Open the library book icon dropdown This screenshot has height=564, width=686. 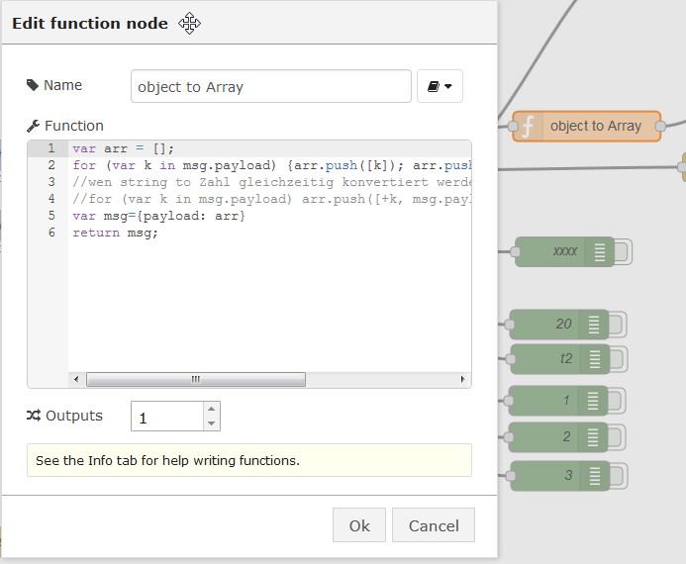point(440,86)
